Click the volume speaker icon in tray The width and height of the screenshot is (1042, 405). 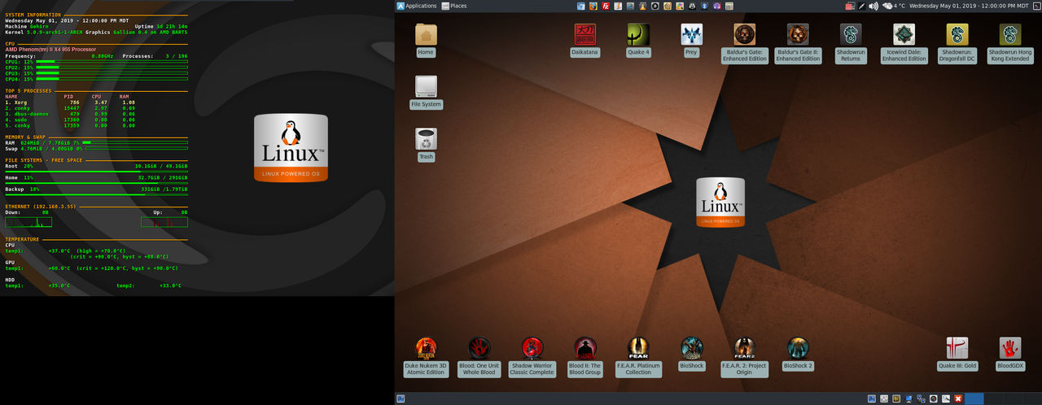coord(873,6)
